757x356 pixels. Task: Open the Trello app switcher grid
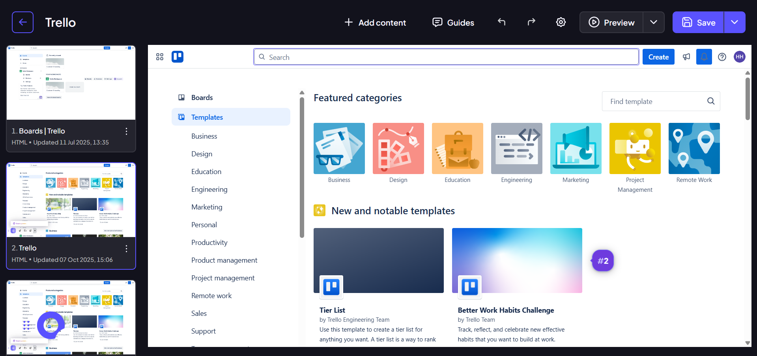(x=160, y=57)
